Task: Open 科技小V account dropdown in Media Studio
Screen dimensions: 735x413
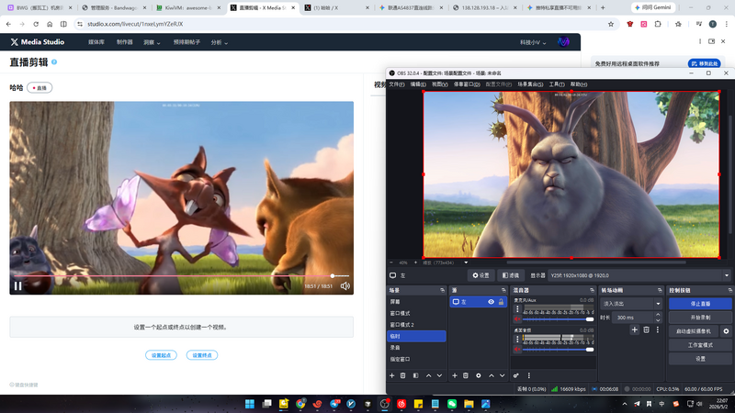Action: tap(533, 42)
